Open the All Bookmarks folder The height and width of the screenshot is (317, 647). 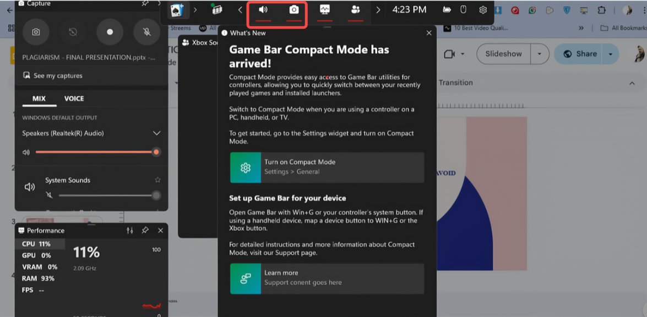coord(623,29)
